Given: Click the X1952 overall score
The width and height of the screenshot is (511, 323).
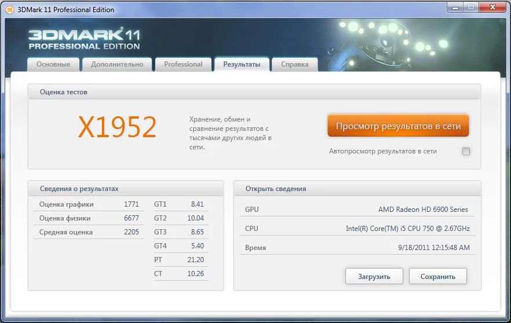Looking at the screenshot, I should tap(117, 127).
